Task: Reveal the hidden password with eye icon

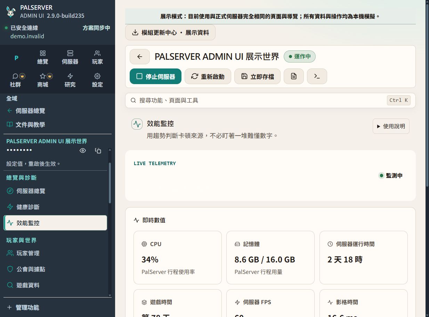Action: (x=83, y=151)
